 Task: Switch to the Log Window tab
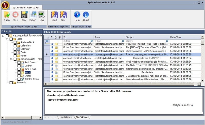click(66, 117)
